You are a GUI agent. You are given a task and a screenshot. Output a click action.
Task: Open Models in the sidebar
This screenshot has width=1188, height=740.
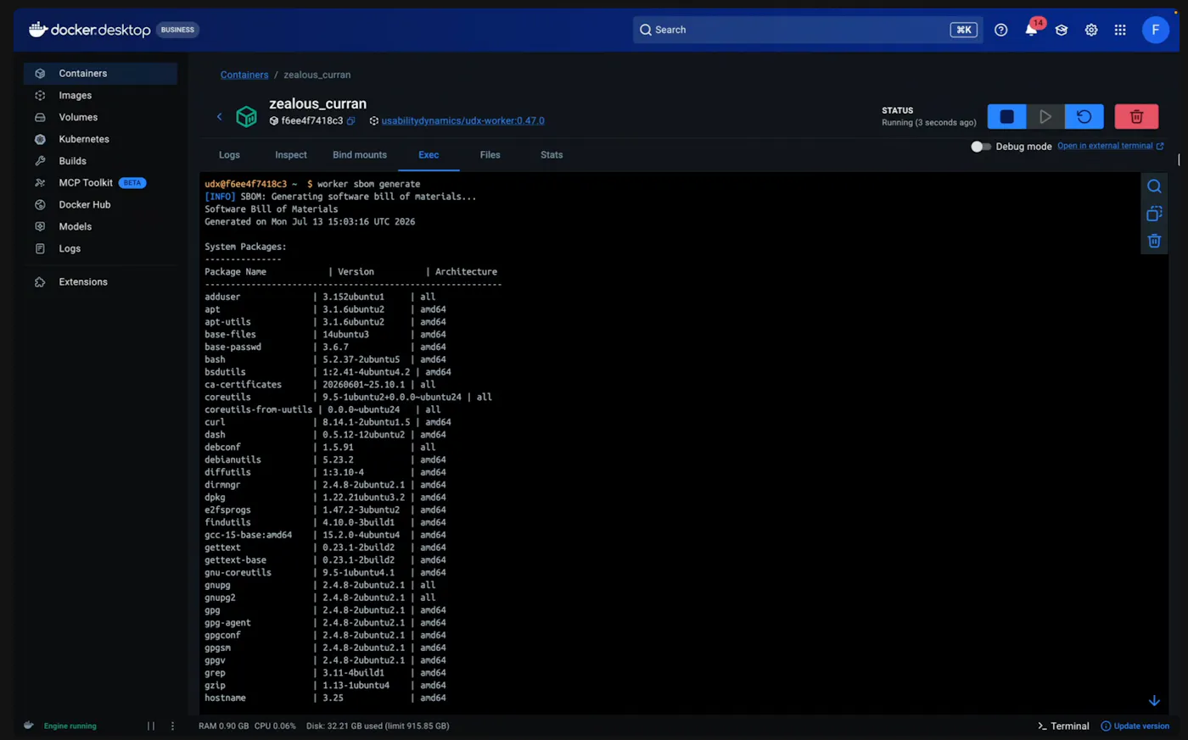coord(100,226)
